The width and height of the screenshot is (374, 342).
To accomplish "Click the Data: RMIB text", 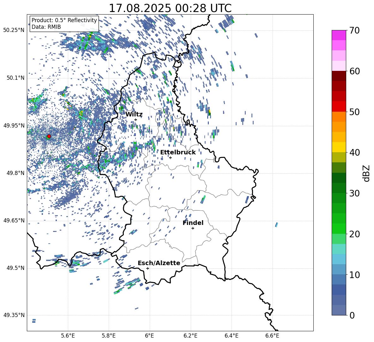I will (46, 27).
